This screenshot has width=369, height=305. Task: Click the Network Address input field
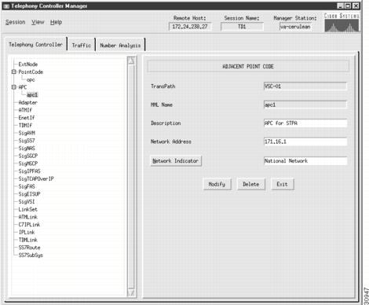305,141
